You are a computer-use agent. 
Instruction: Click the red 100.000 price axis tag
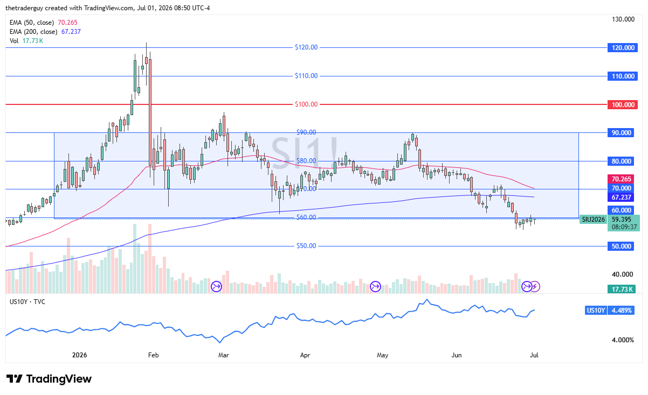pyautogui.click(x=622, y=104)
